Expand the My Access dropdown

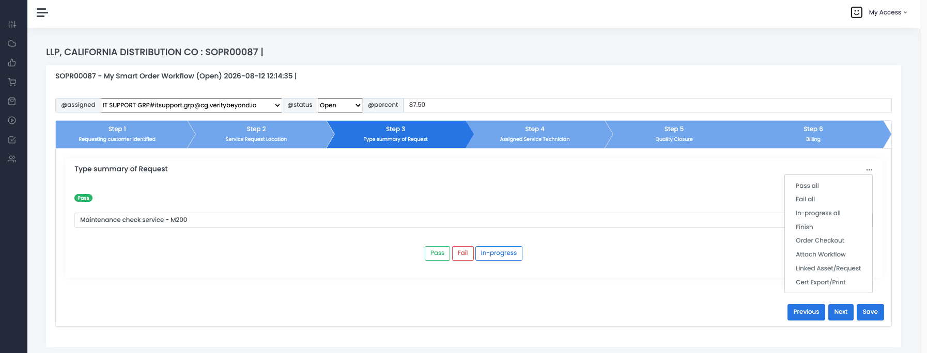point(888,12)
